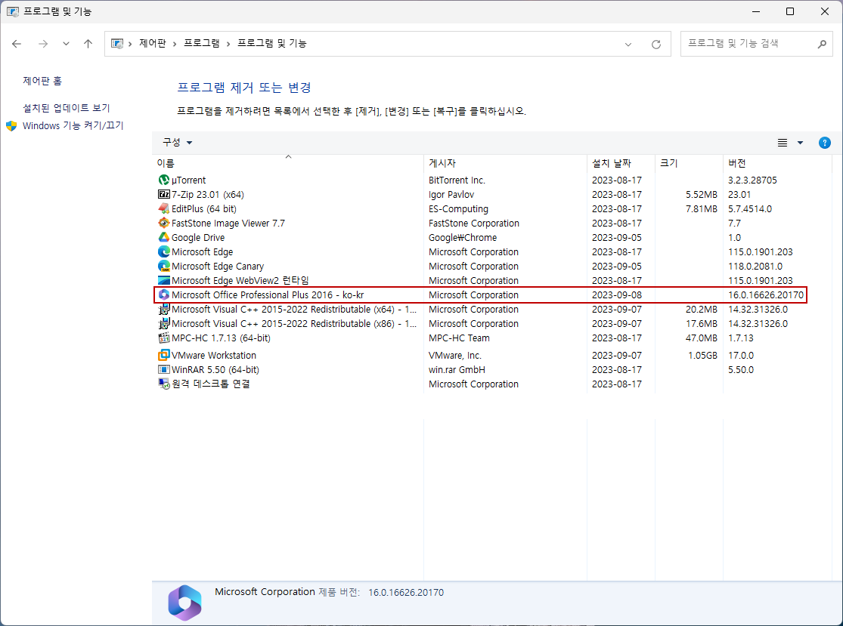
Task: Click the size value 1.05GB
Action: point(702,355)
